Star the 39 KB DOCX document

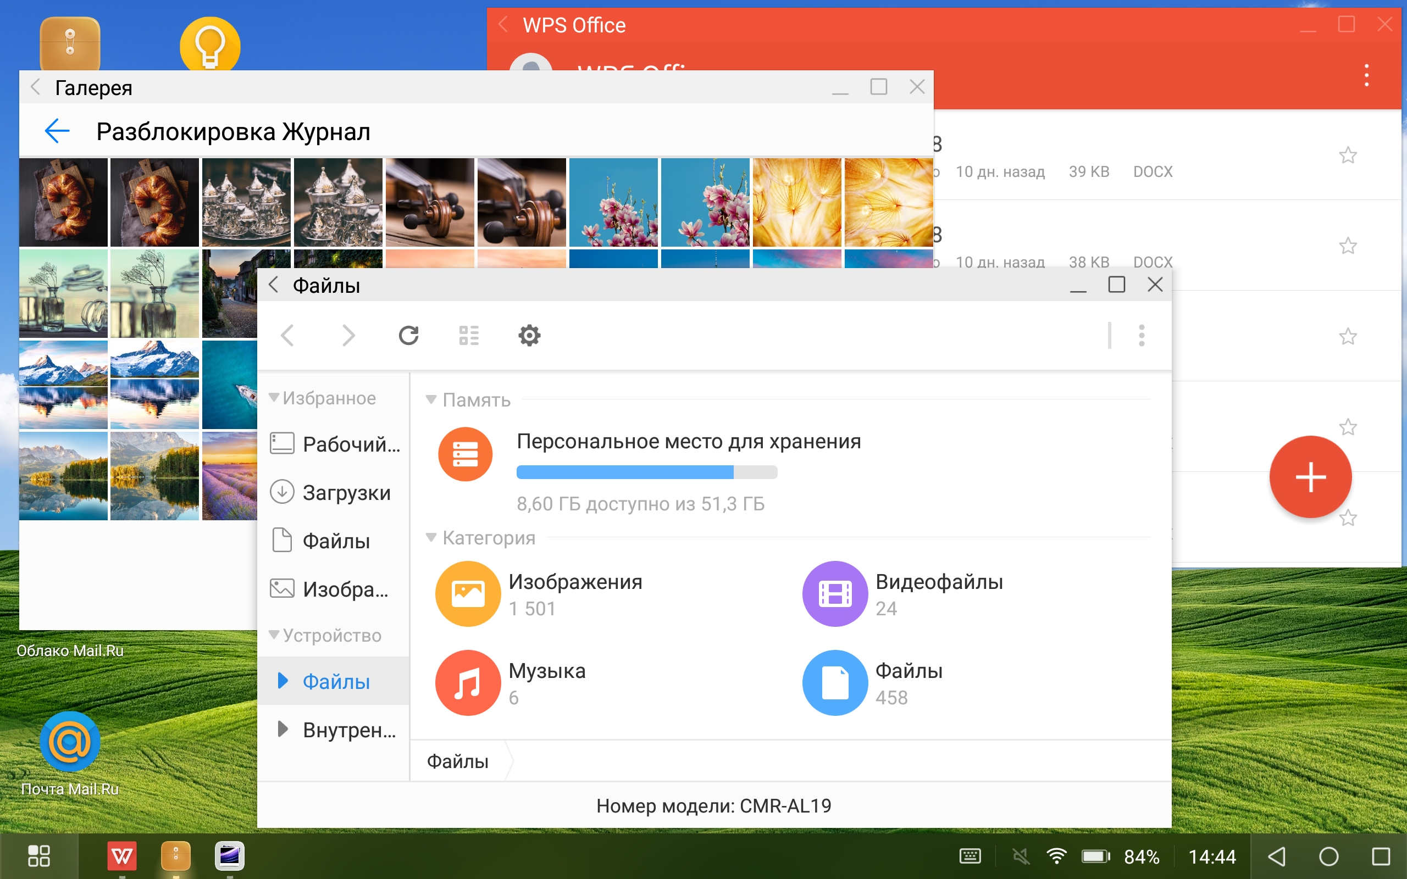pyautogui.click(x=1347, y=155)
